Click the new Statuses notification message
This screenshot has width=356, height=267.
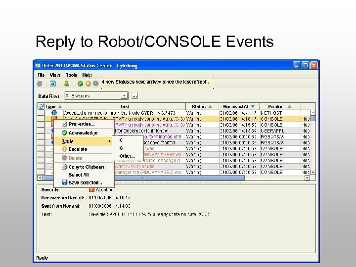[155, 82]
